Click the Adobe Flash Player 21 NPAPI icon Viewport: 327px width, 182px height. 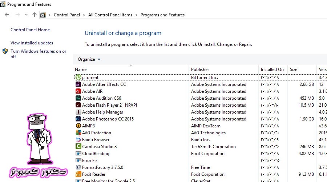pos(78,105)
